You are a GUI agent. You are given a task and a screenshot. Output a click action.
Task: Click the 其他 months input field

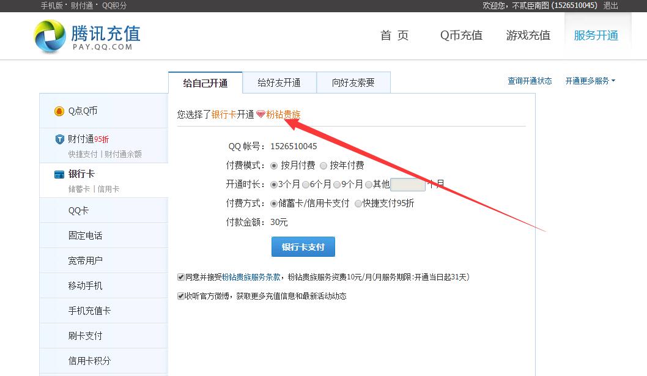[x=407, y=184]
